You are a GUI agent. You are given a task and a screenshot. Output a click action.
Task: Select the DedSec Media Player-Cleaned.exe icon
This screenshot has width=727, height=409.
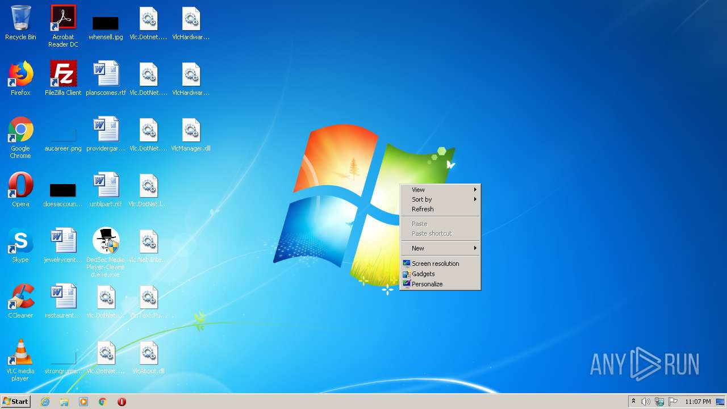click(106, 252)
